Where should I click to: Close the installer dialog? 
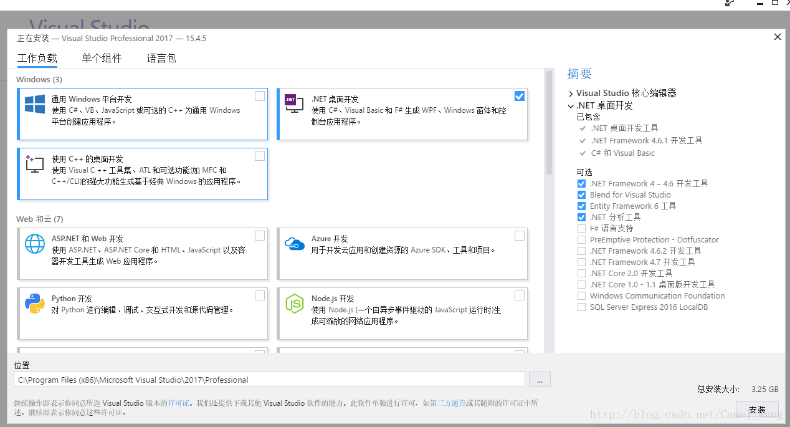778,37
